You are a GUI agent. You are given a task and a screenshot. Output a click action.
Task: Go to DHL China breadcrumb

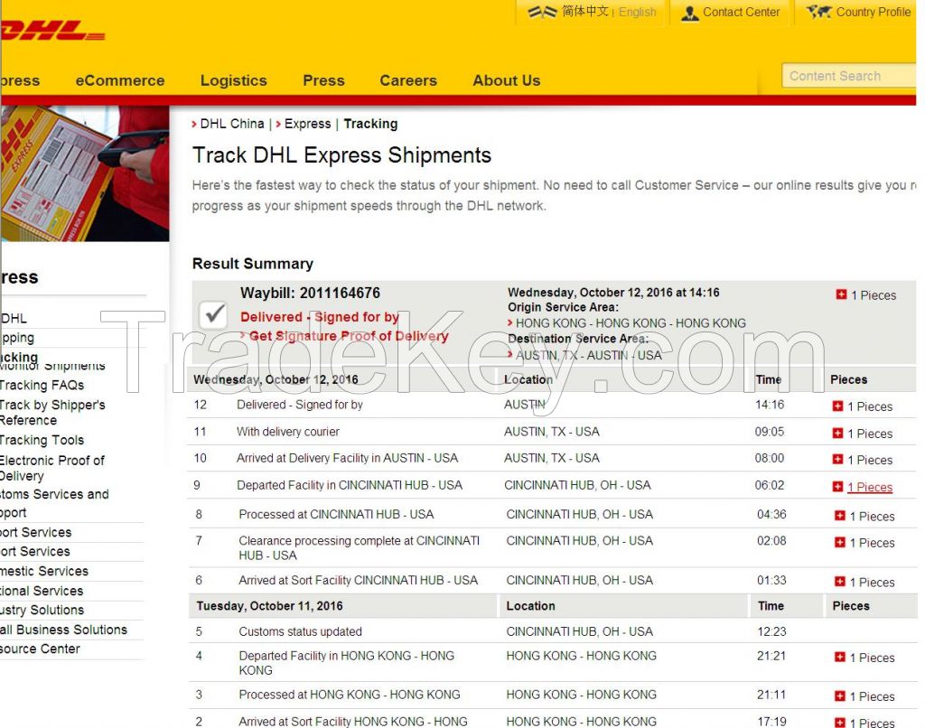(x=232, y=124)
